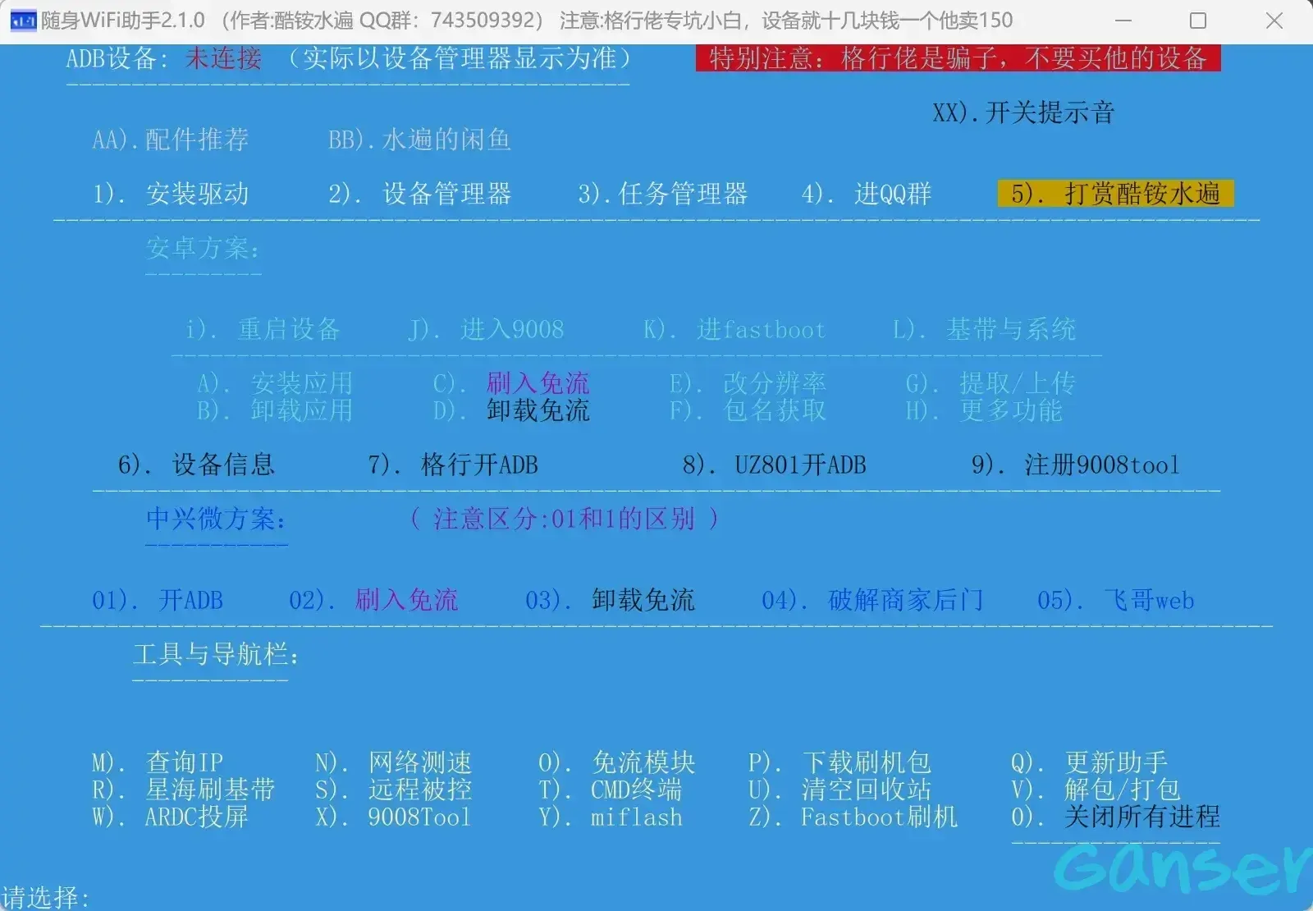Viewport: 1313px width, 911px height.
Task: Select 6) 设备信息 option
Action: point(196,465)
